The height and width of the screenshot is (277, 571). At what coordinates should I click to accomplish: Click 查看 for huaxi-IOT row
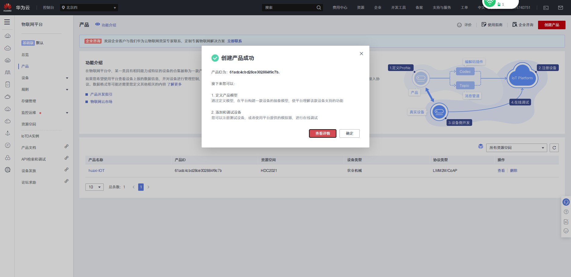(x=501, y=171)
